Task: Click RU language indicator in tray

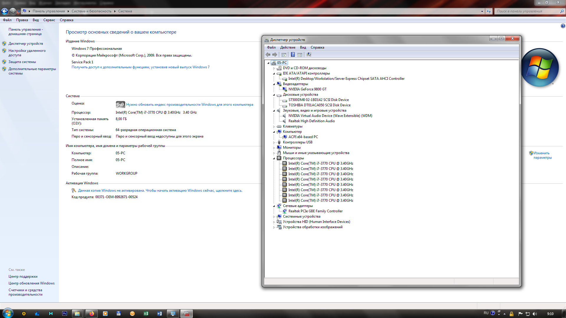Action: click(486, 313)
